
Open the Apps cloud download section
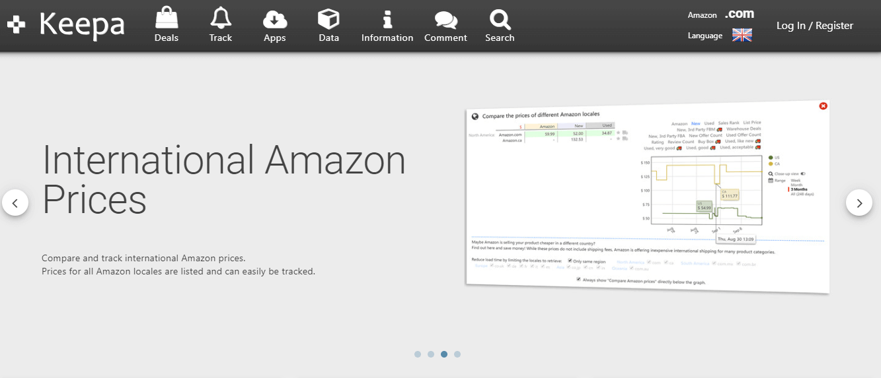coord(275,25)
